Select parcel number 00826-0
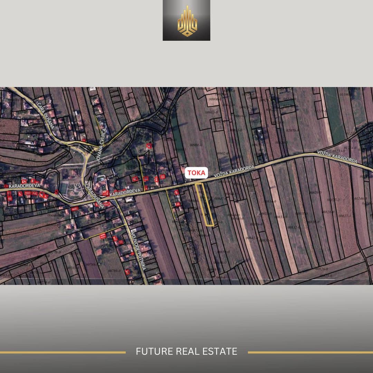 [x=322, y=269]
